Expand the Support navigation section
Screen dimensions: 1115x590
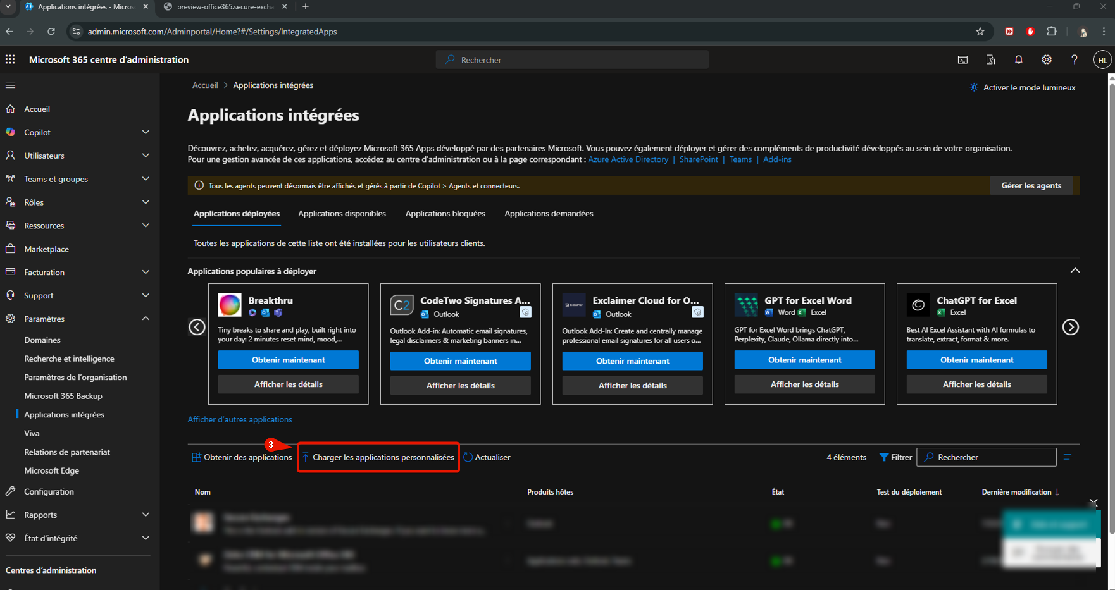pos(146,296)
